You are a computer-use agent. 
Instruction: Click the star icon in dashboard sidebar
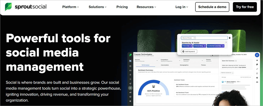tap(130, 101)
